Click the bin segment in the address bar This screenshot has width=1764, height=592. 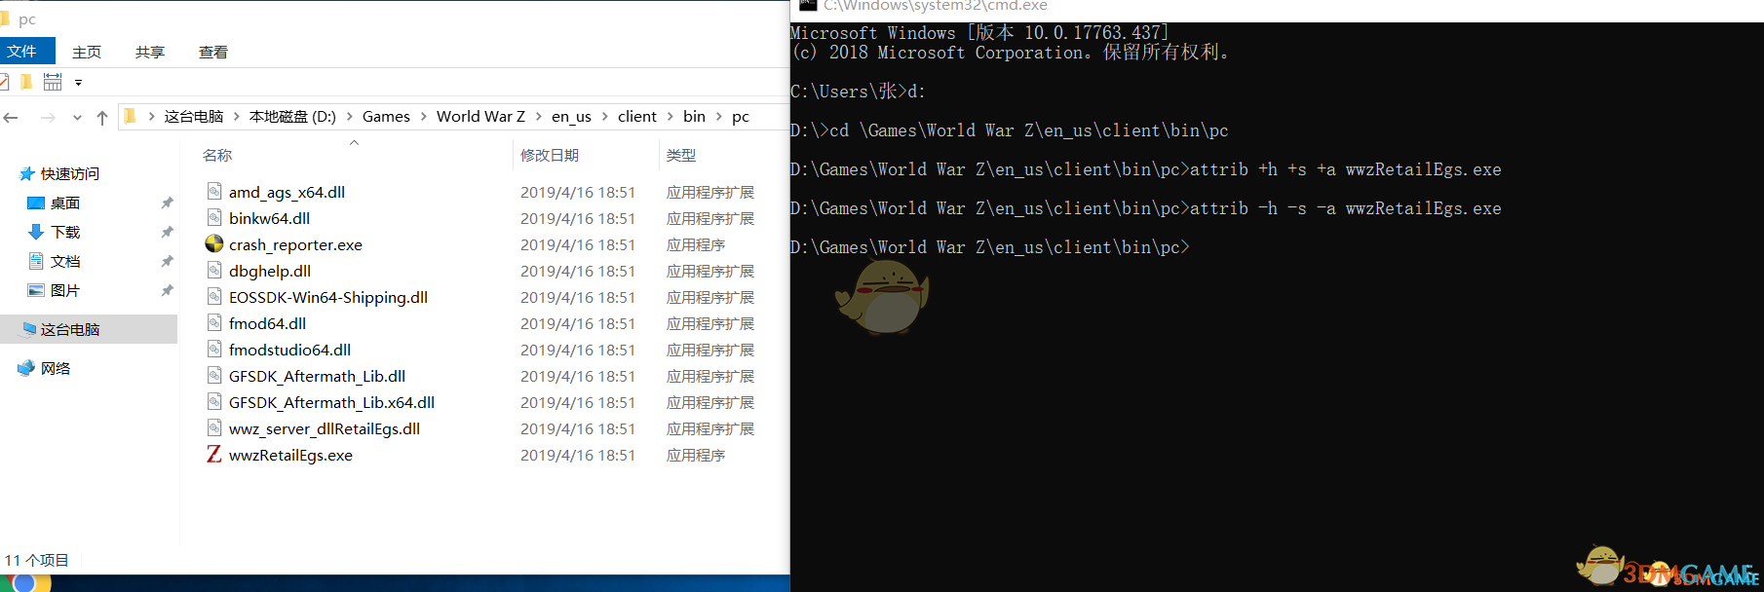click(x=694, y=117)
